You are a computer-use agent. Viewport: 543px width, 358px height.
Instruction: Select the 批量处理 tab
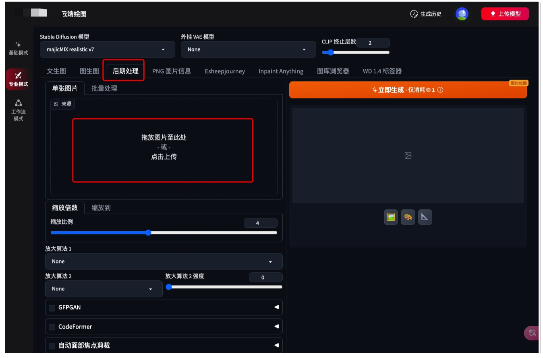104,88
